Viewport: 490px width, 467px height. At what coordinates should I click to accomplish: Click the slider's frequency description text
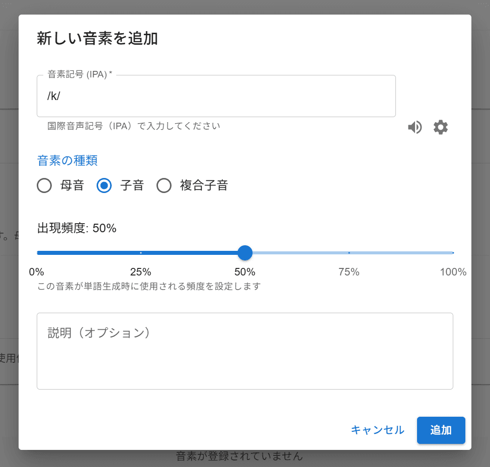click(149, 287)
